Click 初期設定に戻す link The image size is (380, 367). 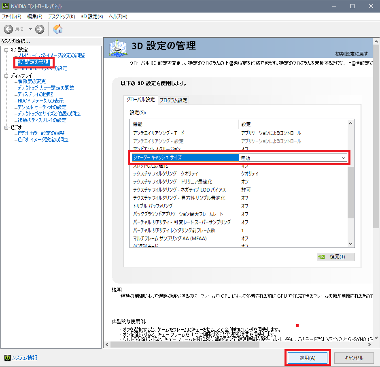(x=351, y=54)
